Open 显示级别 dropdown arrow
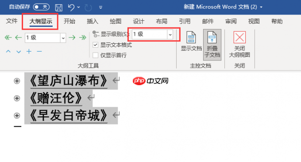 point(170,34)
